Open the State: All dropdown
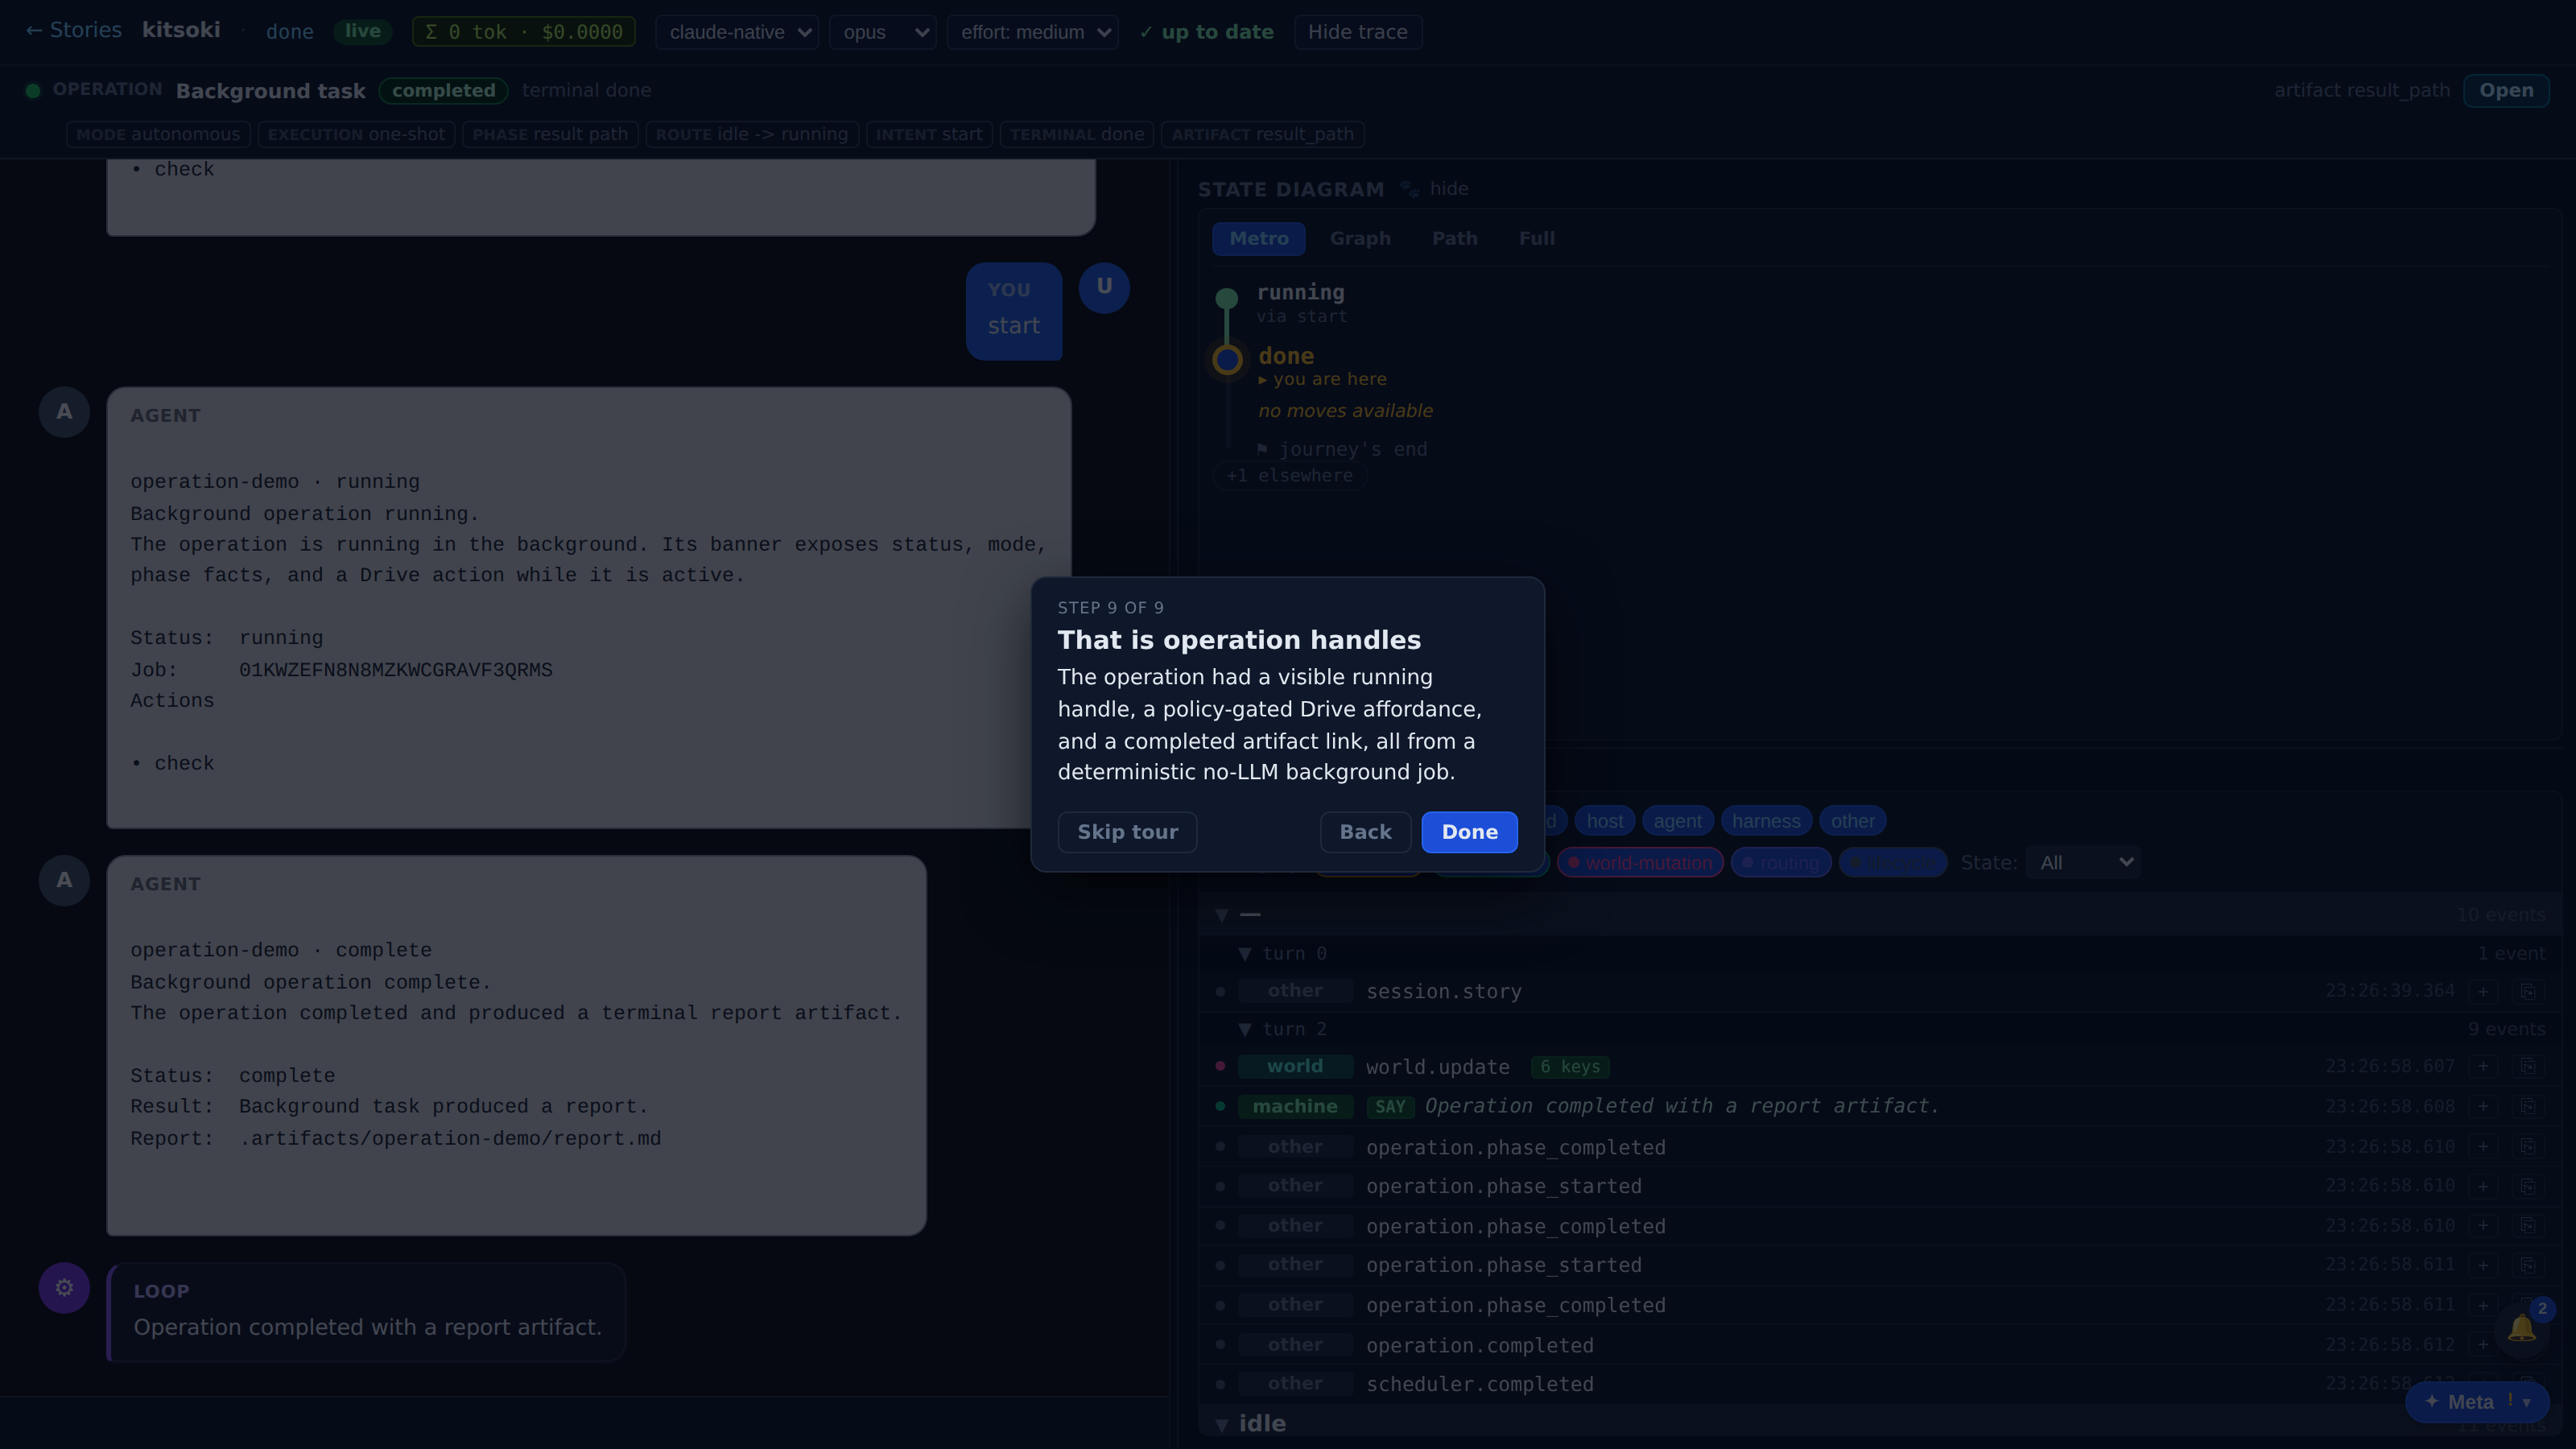 [2083, 863]
